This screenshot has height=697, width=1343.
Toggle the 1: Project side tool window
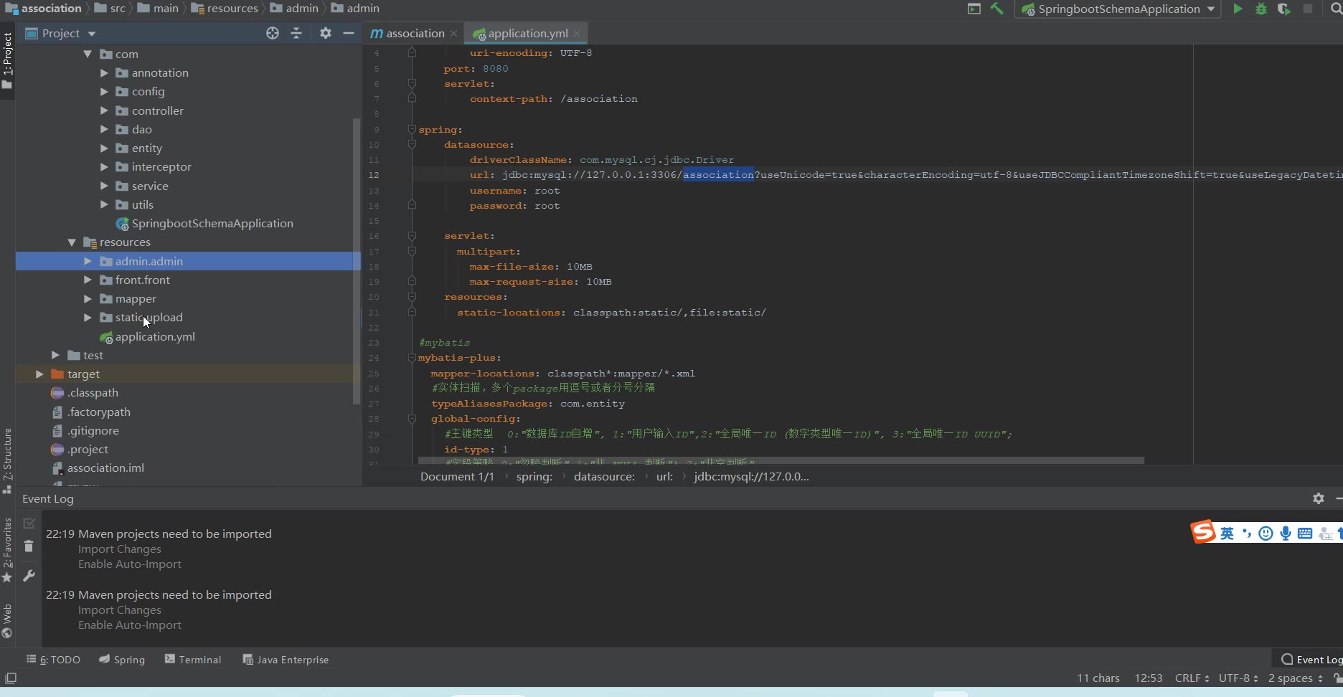click(7, 59)
